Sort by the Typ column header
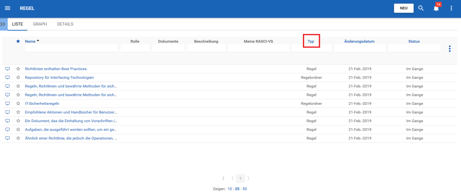Image resolution: width=461 pixels, height=193 pixels. tap(311, 41)
